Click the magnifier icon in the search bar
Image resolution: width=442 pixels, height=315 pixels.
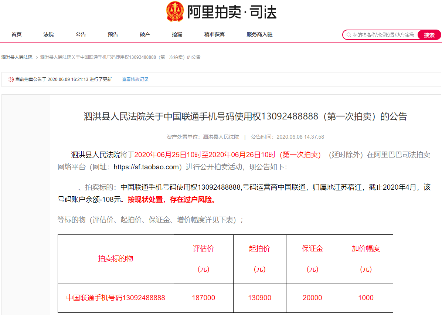[x=348, y=34]
